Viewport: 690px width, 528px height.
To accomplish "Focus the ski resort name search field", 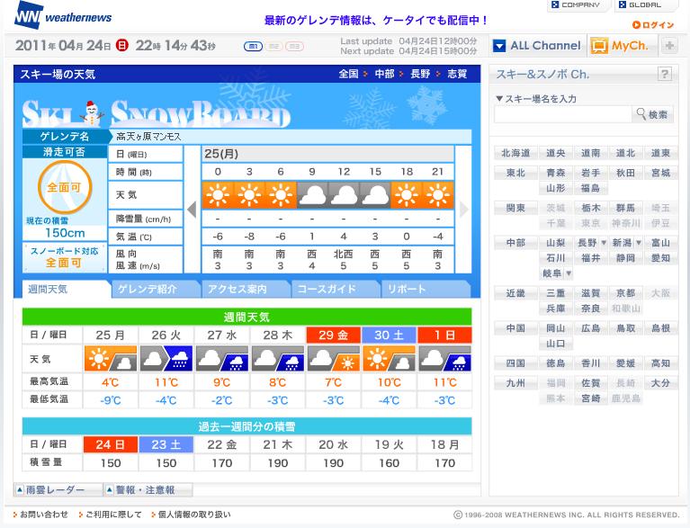I will tap(563, 115).
